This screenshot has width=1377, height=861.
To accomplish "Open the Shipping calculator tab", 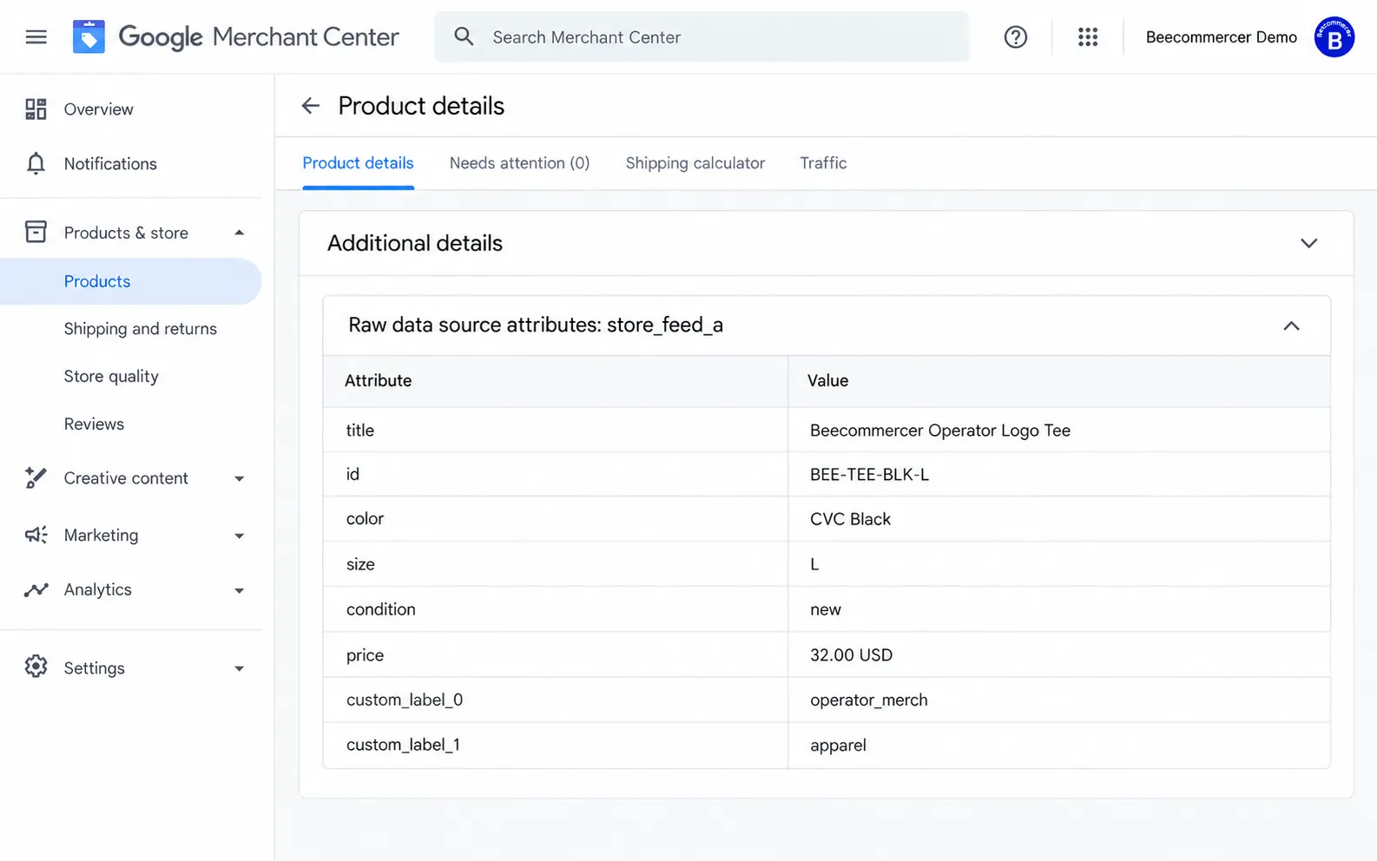I will click(x=695, y=163).
